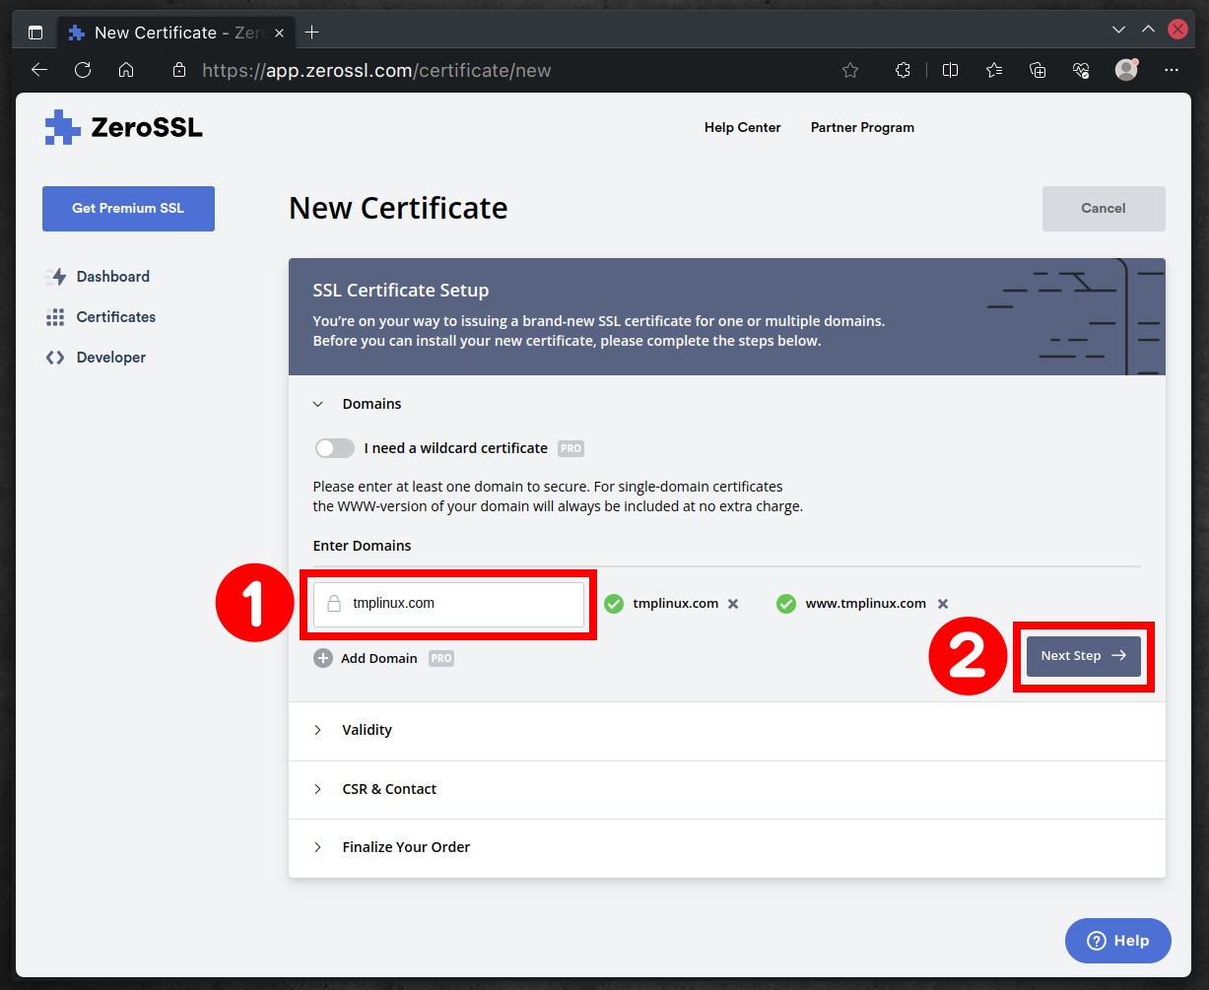The image size is (1209, 990).
Task: Click the domain input field
Action: coord(448,604)
